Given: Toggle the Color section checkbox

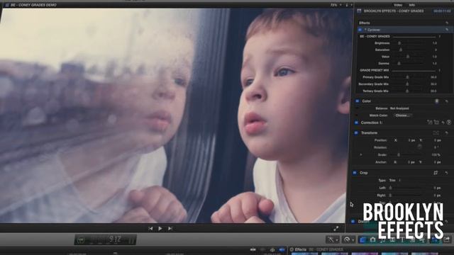Looking at the screenshot, I should (358, 101).
